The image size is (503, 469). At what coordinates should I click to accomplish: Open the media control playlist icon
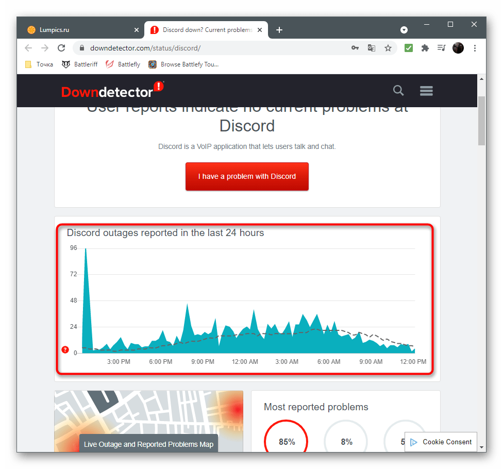[x=441, y=48]
